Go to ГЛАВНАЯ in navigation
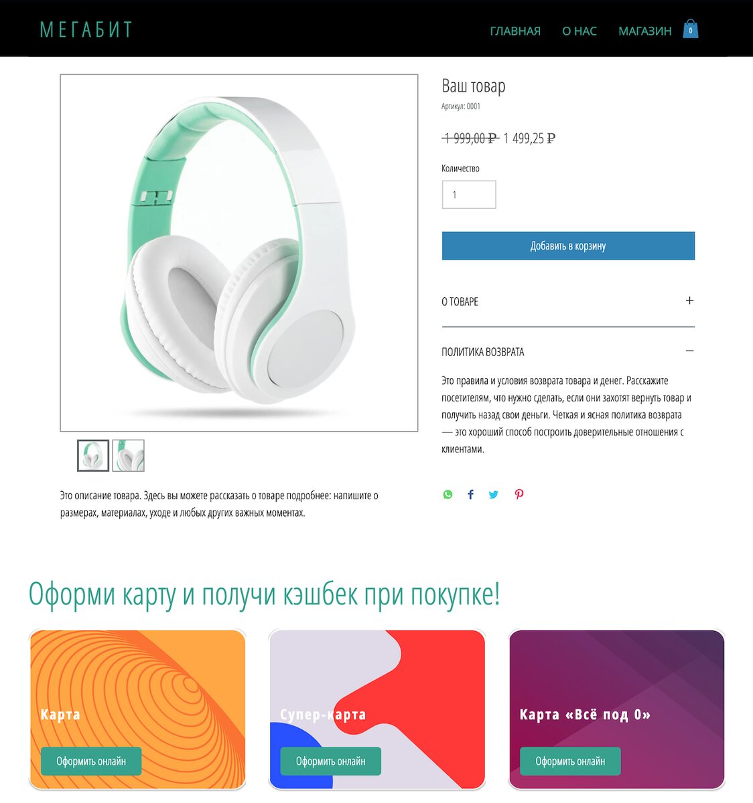This screenshot has width=753, height=803. [515, 31]
